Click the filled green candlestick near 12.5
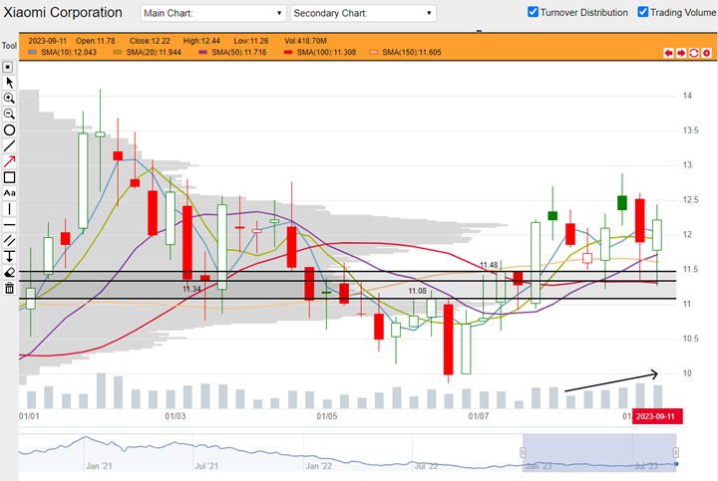The height and width of the screenshot is (481, 718). [622, 202]
